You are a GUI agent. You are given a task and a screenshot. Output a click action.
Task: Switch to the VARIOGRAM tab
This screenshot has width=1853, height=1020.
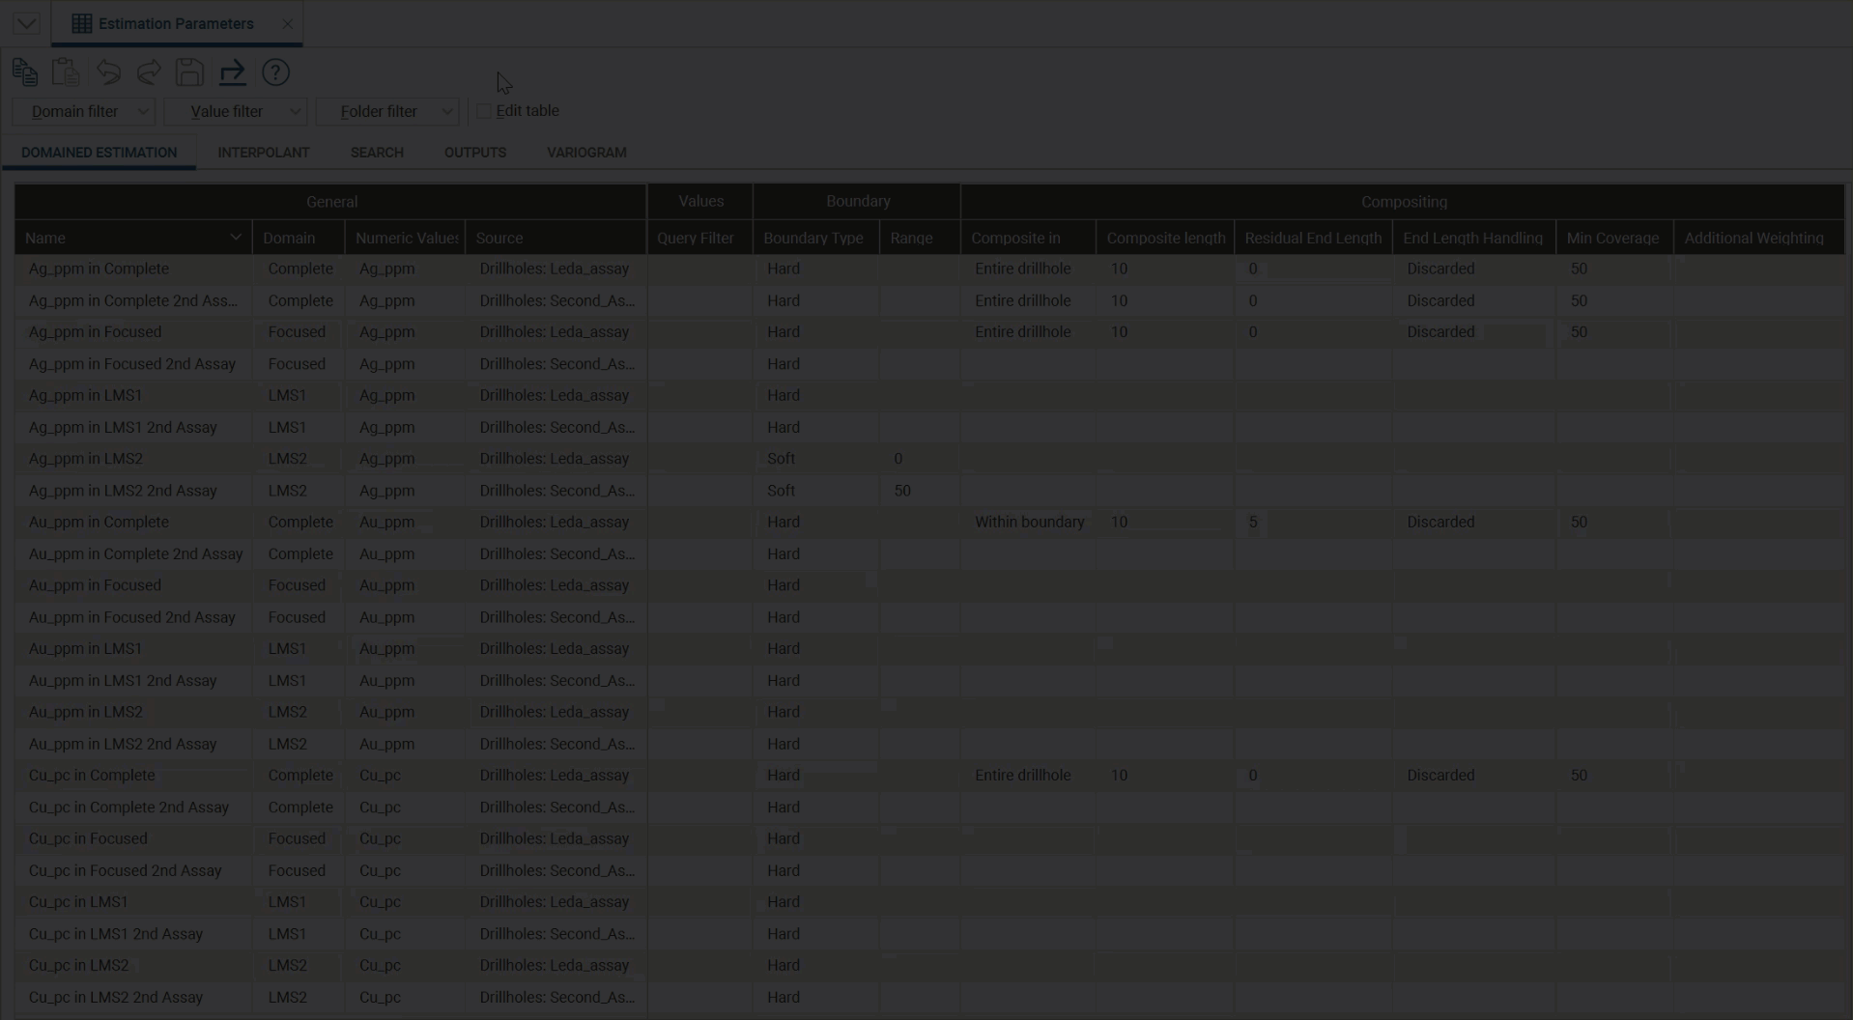pos(585,153)
